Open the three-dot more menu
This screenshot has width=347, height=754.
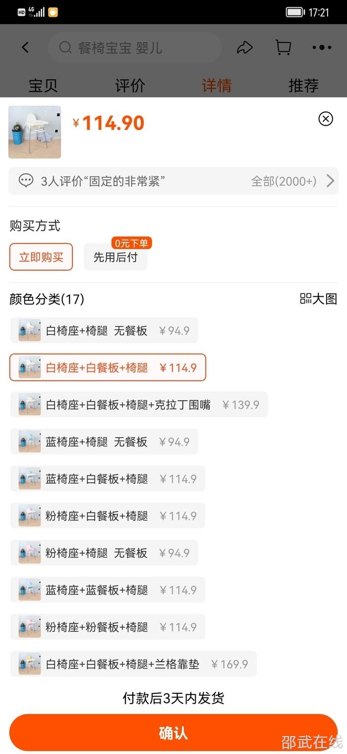point(322,48)
